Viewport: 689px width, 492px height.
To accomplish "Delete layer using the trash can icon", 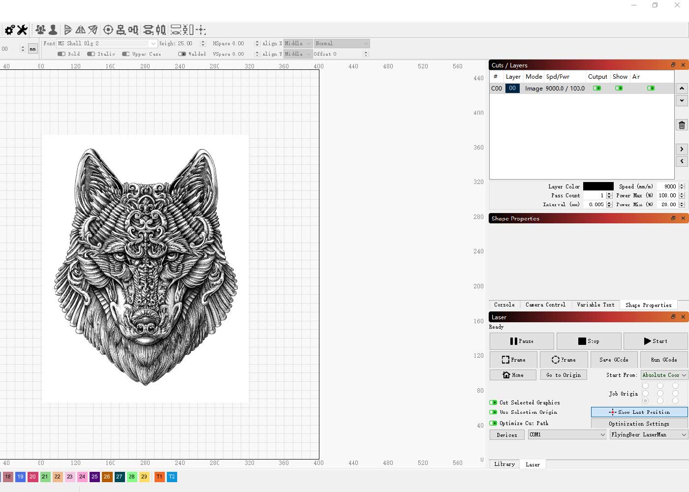I will [682, 125].
